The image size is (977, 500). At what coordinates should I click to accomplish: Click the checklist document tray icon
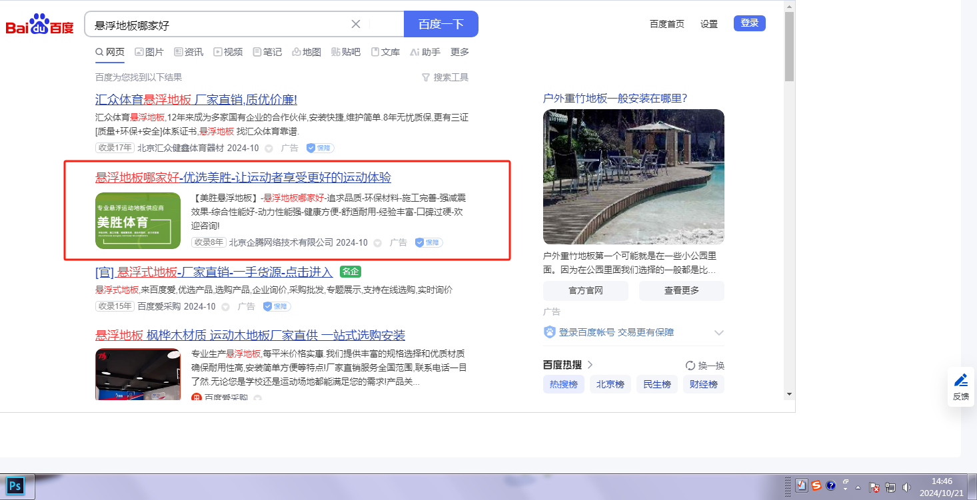pos(802,485)
